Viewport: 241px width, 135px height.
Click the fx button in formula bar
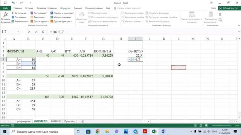(43, 32)
